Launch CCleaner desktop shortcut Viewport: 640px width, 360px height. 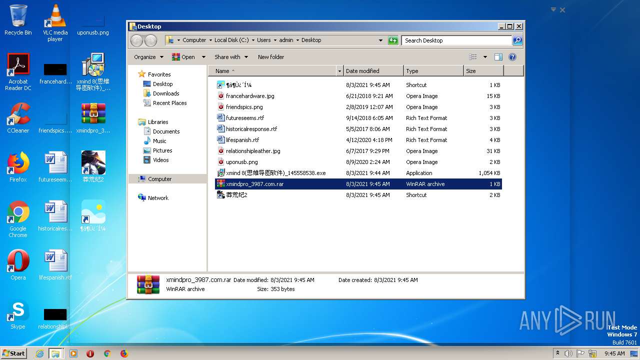pos(18,118)
